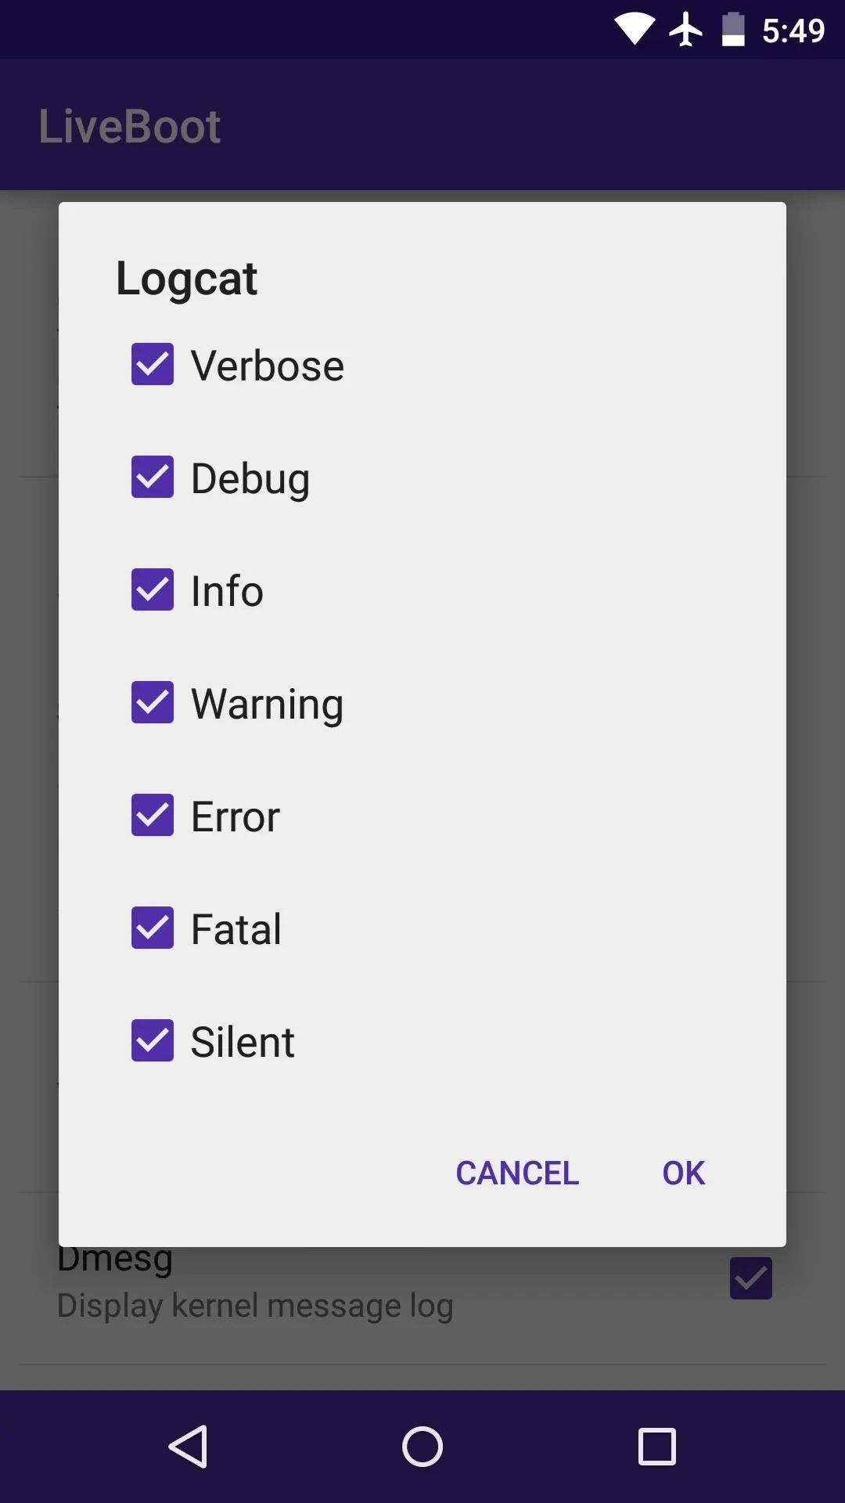
Task: Tap the battery status icon
Action: [x=733, y=30]
